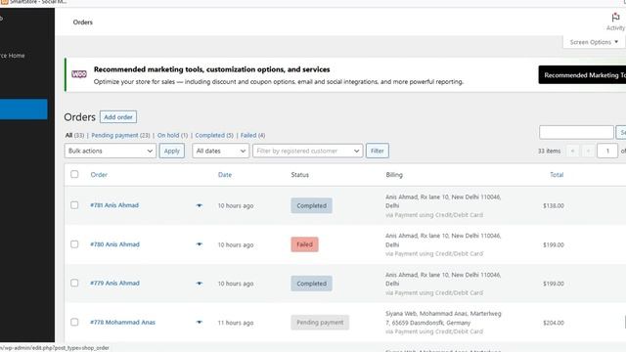Viewport: 626px width, 352px height.
Task: Sort the table by Total column
Action: pyautogui.click(x=557, y=175)
